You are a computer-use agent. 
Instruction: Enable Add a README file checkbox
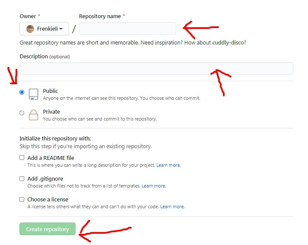click(22, 158)
